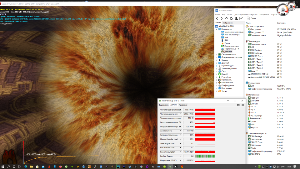Screen dimensions: 300x169
Task: Go forward using AIDA64 right arrow
Action: point(222,18)
